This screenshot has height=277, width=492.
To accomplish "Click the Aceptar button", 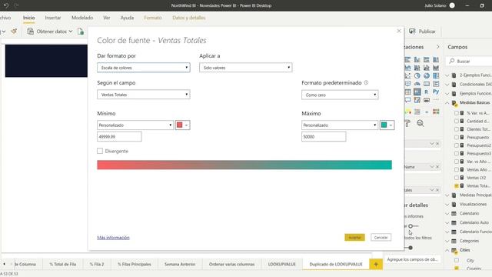I will point(354,238).
